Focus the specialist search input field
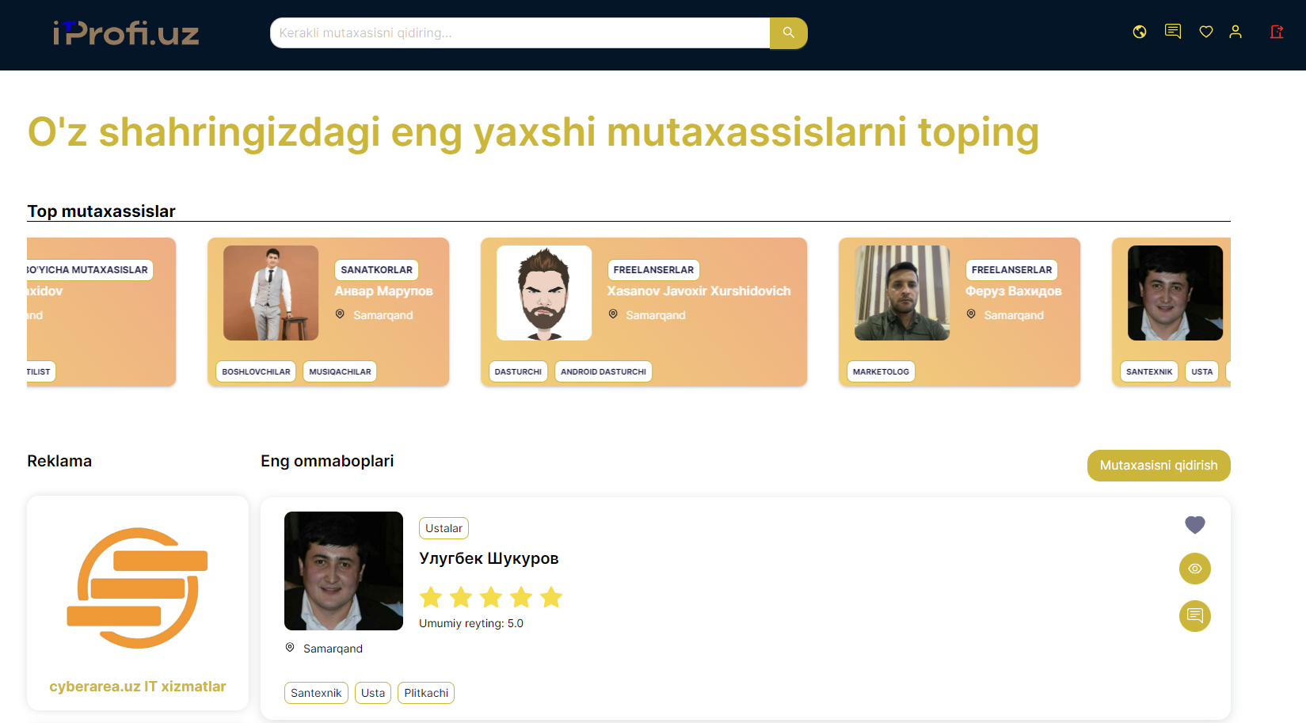Image resolution: width=1306 pixels, height=723 pixels. pos(520,33)
